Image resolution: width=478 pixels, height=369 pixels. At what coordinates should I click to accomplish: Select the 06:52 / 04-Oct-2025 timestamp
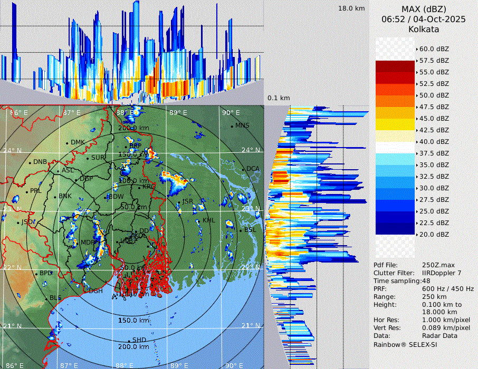pos(424,19)
